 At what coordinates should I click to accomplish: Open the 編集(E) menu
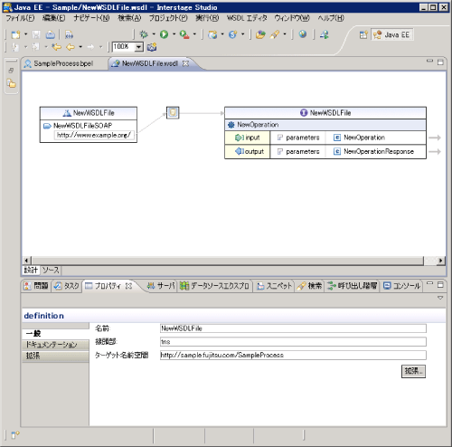tap(53, 18)
